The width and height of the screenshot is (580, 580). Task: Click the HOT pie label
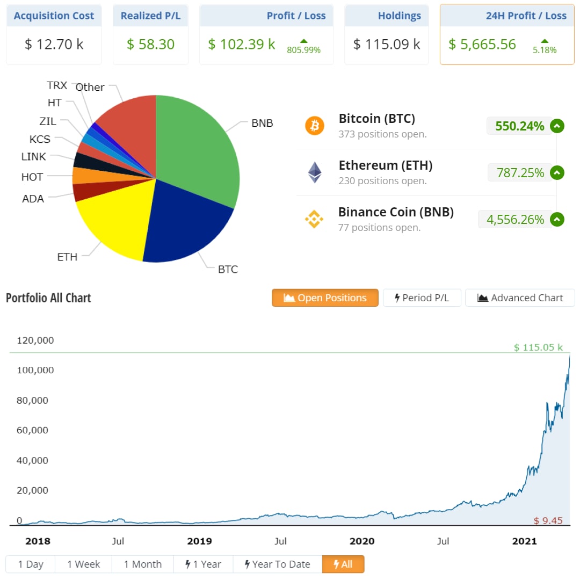coord(32,177)
